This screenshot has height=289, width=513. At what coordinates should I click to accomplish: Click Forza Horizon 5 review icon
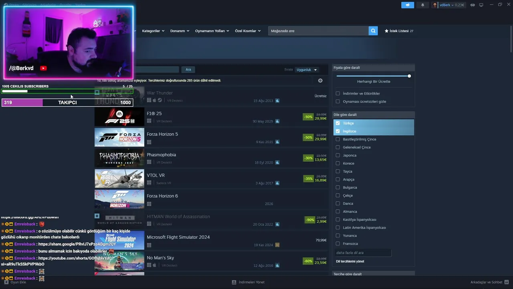(277, 142)
